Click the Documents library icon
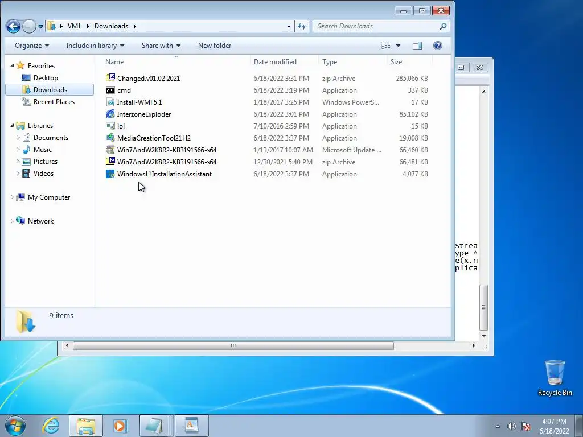 (26, 138)
